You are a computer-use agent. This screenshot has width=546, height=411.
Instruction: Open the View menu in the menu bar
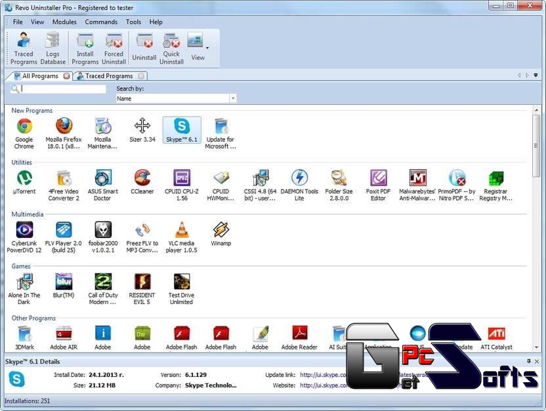click(37, 22)
